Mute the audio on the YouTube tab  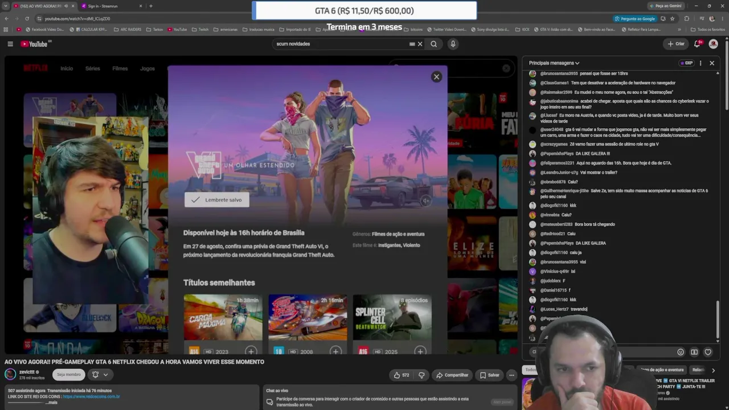(66, 6)
